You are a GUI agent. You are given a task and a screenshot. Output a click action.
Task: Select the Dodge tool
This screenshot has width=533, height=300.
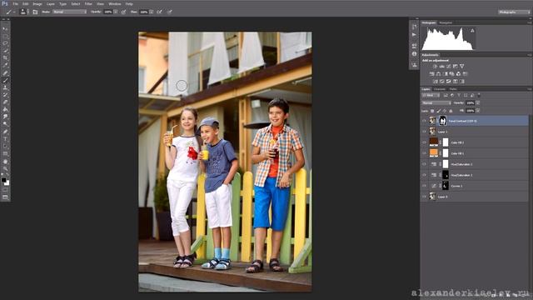point(5,124)
